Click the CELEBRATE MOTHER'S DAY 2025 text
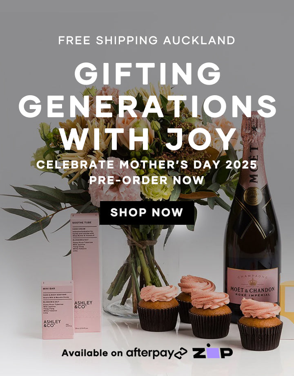Image resolution: width=294 pixels, height=376 pixels. [147, 165]
